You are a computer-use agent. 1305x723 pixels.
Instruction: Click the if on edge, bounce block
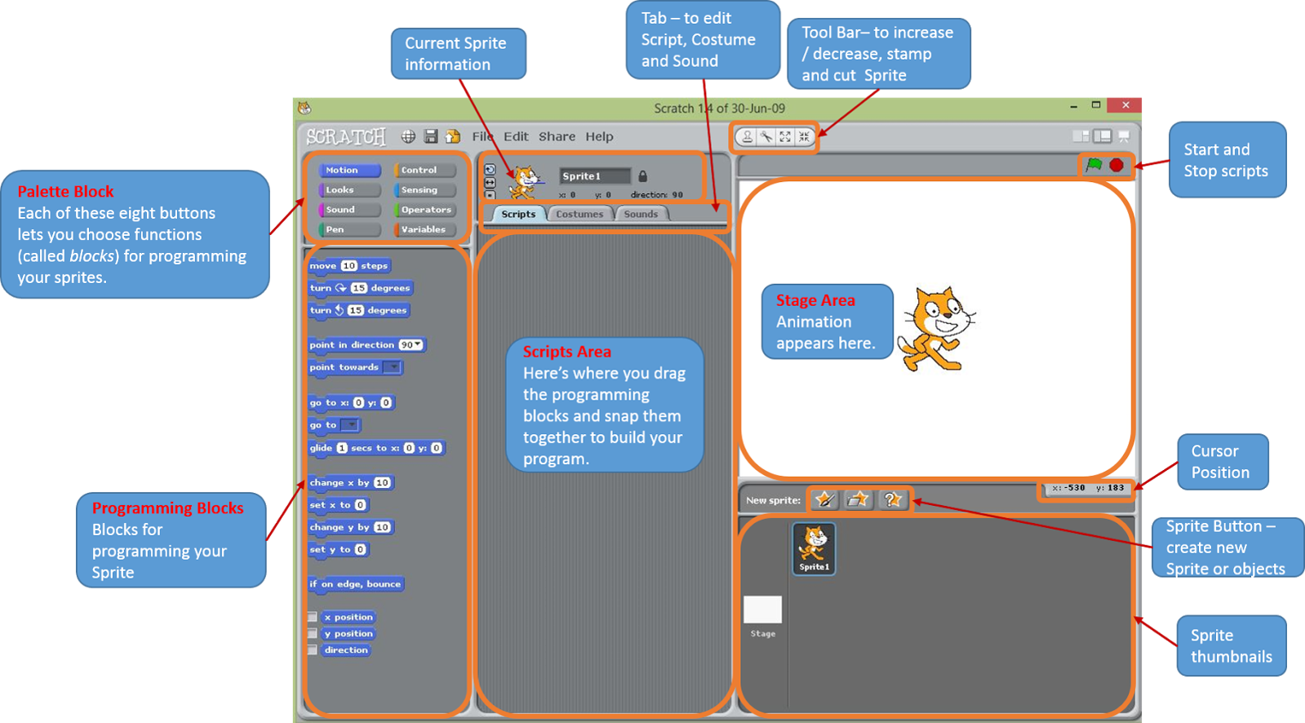pyautogui.click(x=356, y=583)
